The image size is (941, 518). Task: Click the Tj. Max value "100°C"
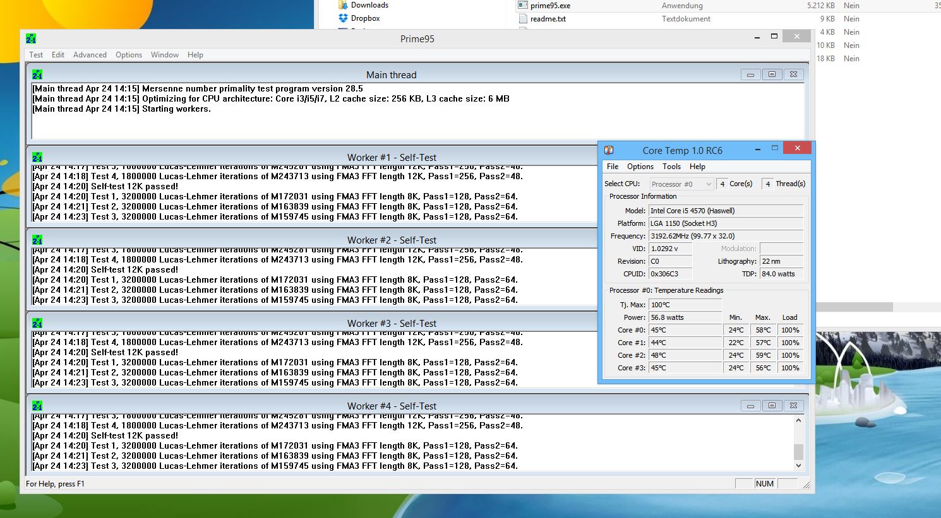coord(685,305)
